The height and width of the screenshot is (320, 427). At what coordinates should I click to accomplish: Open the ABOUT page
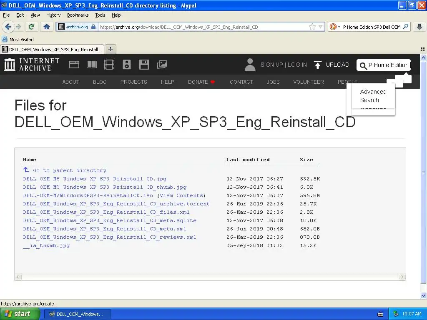tap(71, 82)
